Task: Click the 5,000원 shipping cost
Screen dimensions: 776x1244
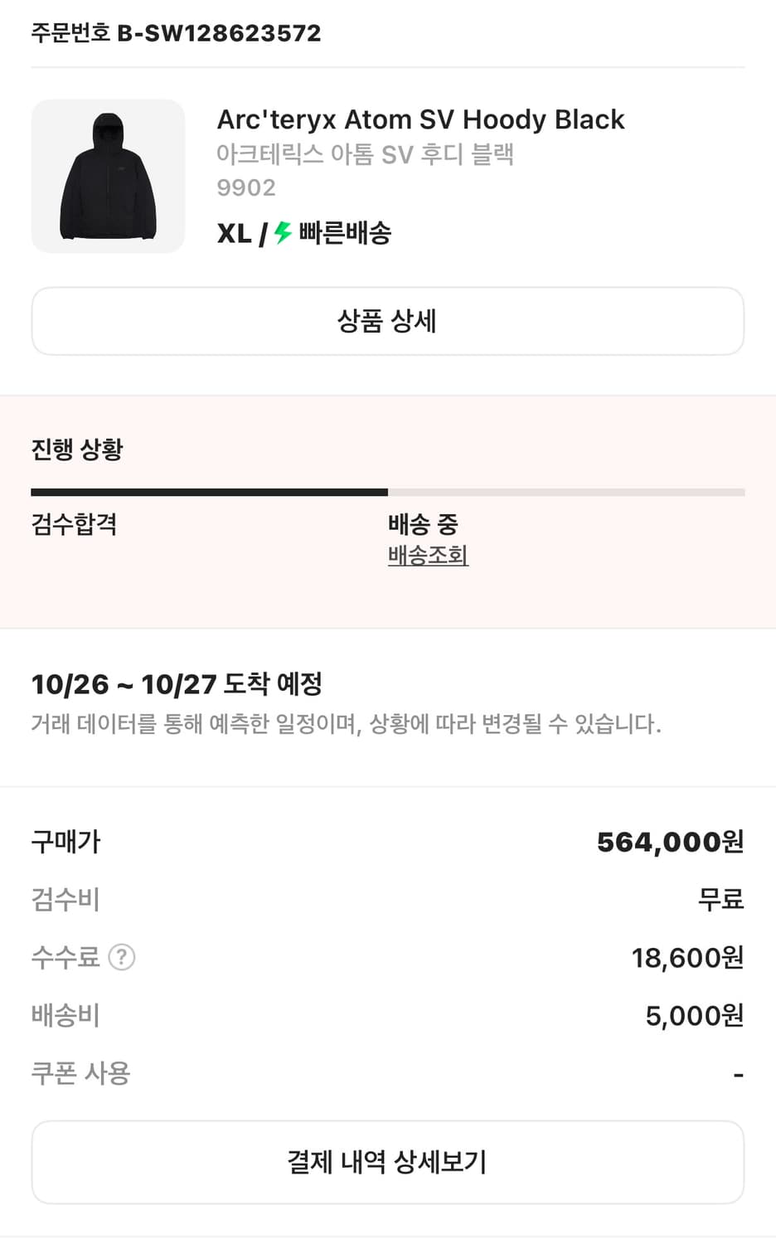Action: 694,1016
